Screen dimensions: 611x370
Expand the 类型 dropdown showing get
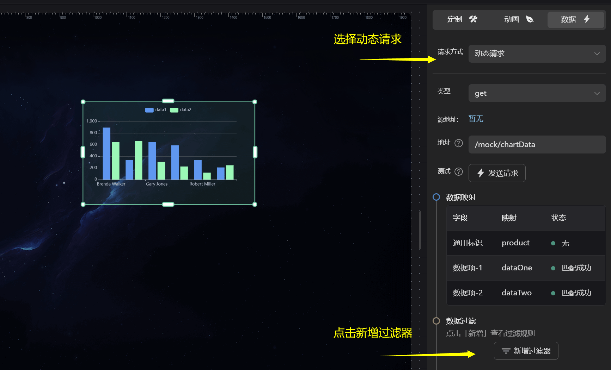537,93
